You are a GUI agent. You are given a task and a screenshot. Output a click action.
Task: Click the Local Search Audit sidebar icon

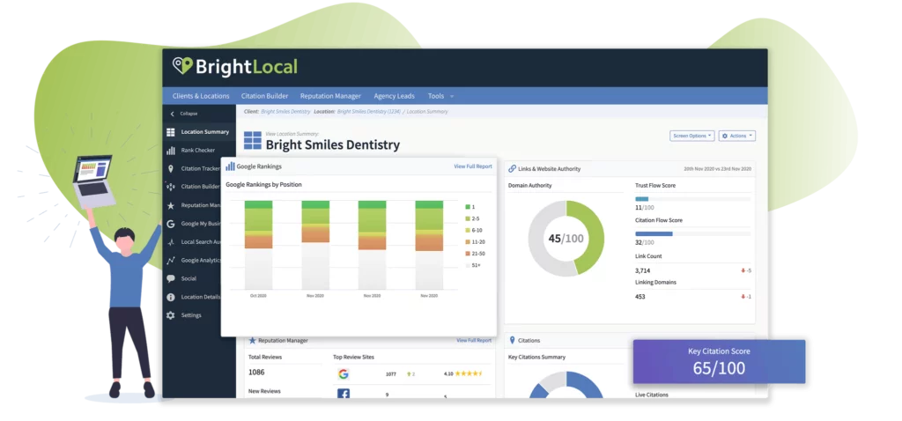point(170,242)
